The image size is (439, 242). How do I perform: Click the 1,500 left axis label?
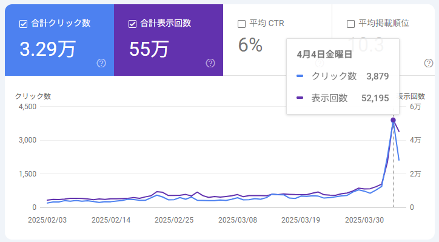click(27, 174)
